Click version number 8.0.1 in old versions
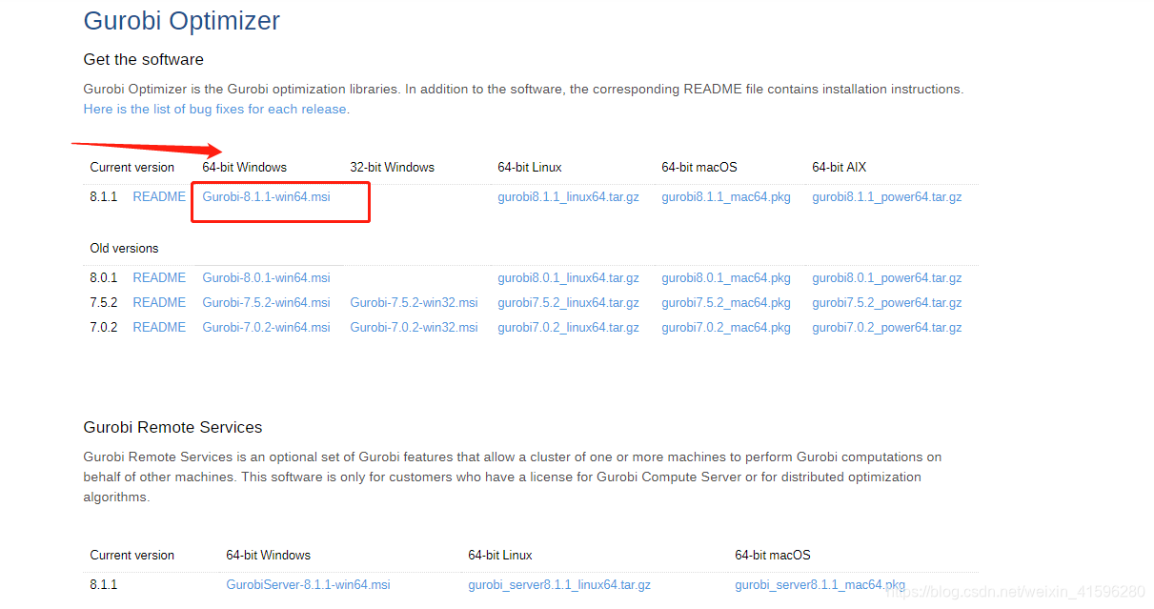The width and height of the screenshot is (1154, 609). [x=104, y=277]
